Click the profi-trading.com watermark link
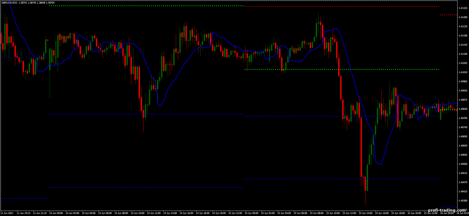The height and width of the screenshot is (216, 469). [x=447, y=210]
